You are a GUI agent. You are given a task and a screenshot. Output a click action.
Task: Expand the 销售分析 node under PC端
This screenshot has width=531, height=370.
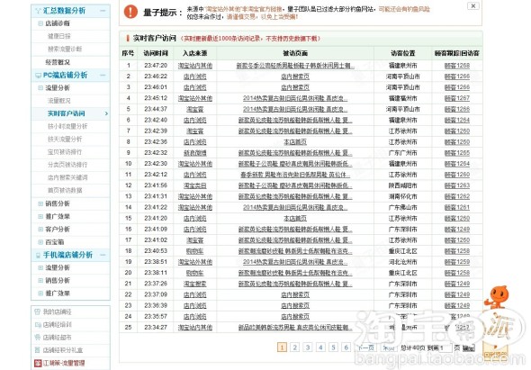point(40,203)
